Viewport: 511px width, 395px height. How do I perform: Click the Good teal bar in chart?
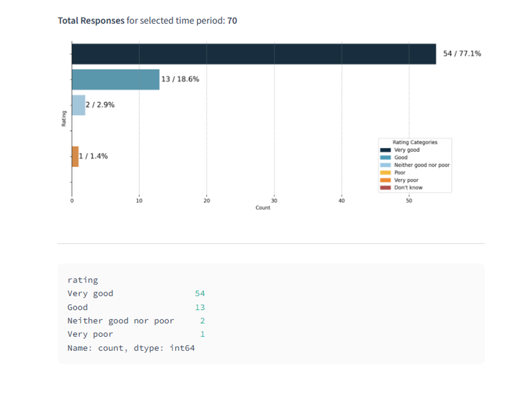pyautogui.click(x=115, y=79)
